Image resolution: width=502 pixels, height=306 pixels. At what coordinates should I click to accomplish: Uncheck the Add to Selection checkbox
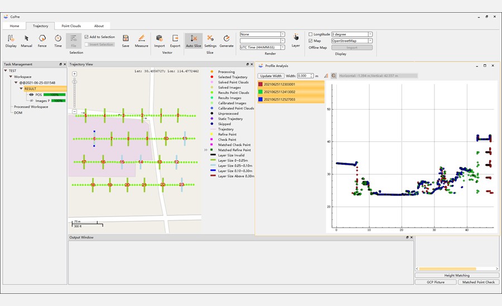tap(86, 37)
